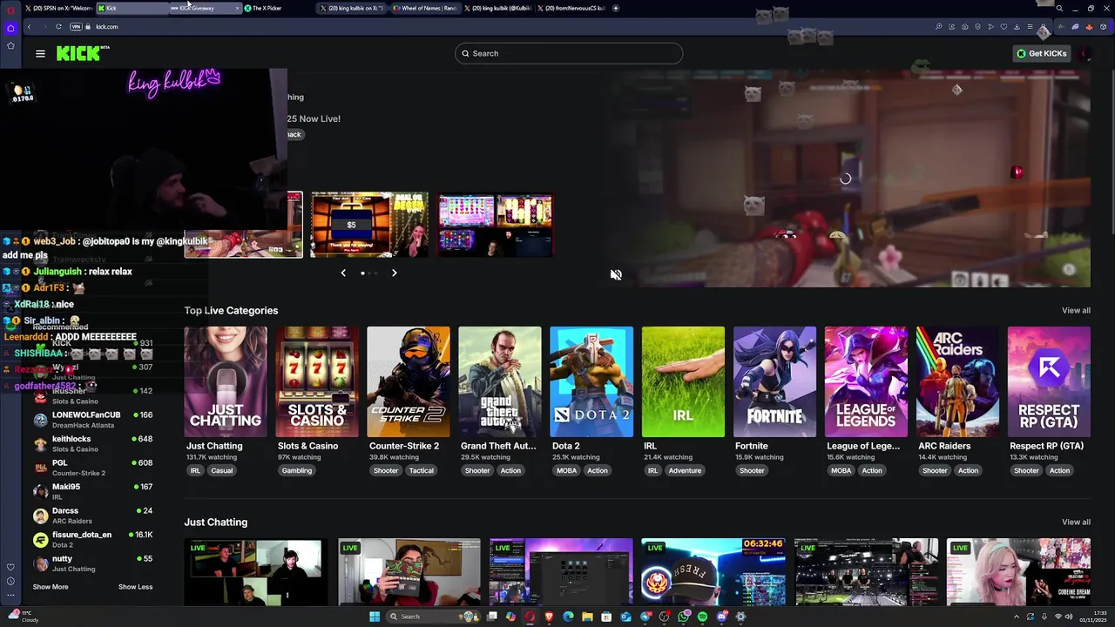Viewport: 1115px width, 627px height.
Task: Open Brave browser from taskbar
Action: (549, 617)
